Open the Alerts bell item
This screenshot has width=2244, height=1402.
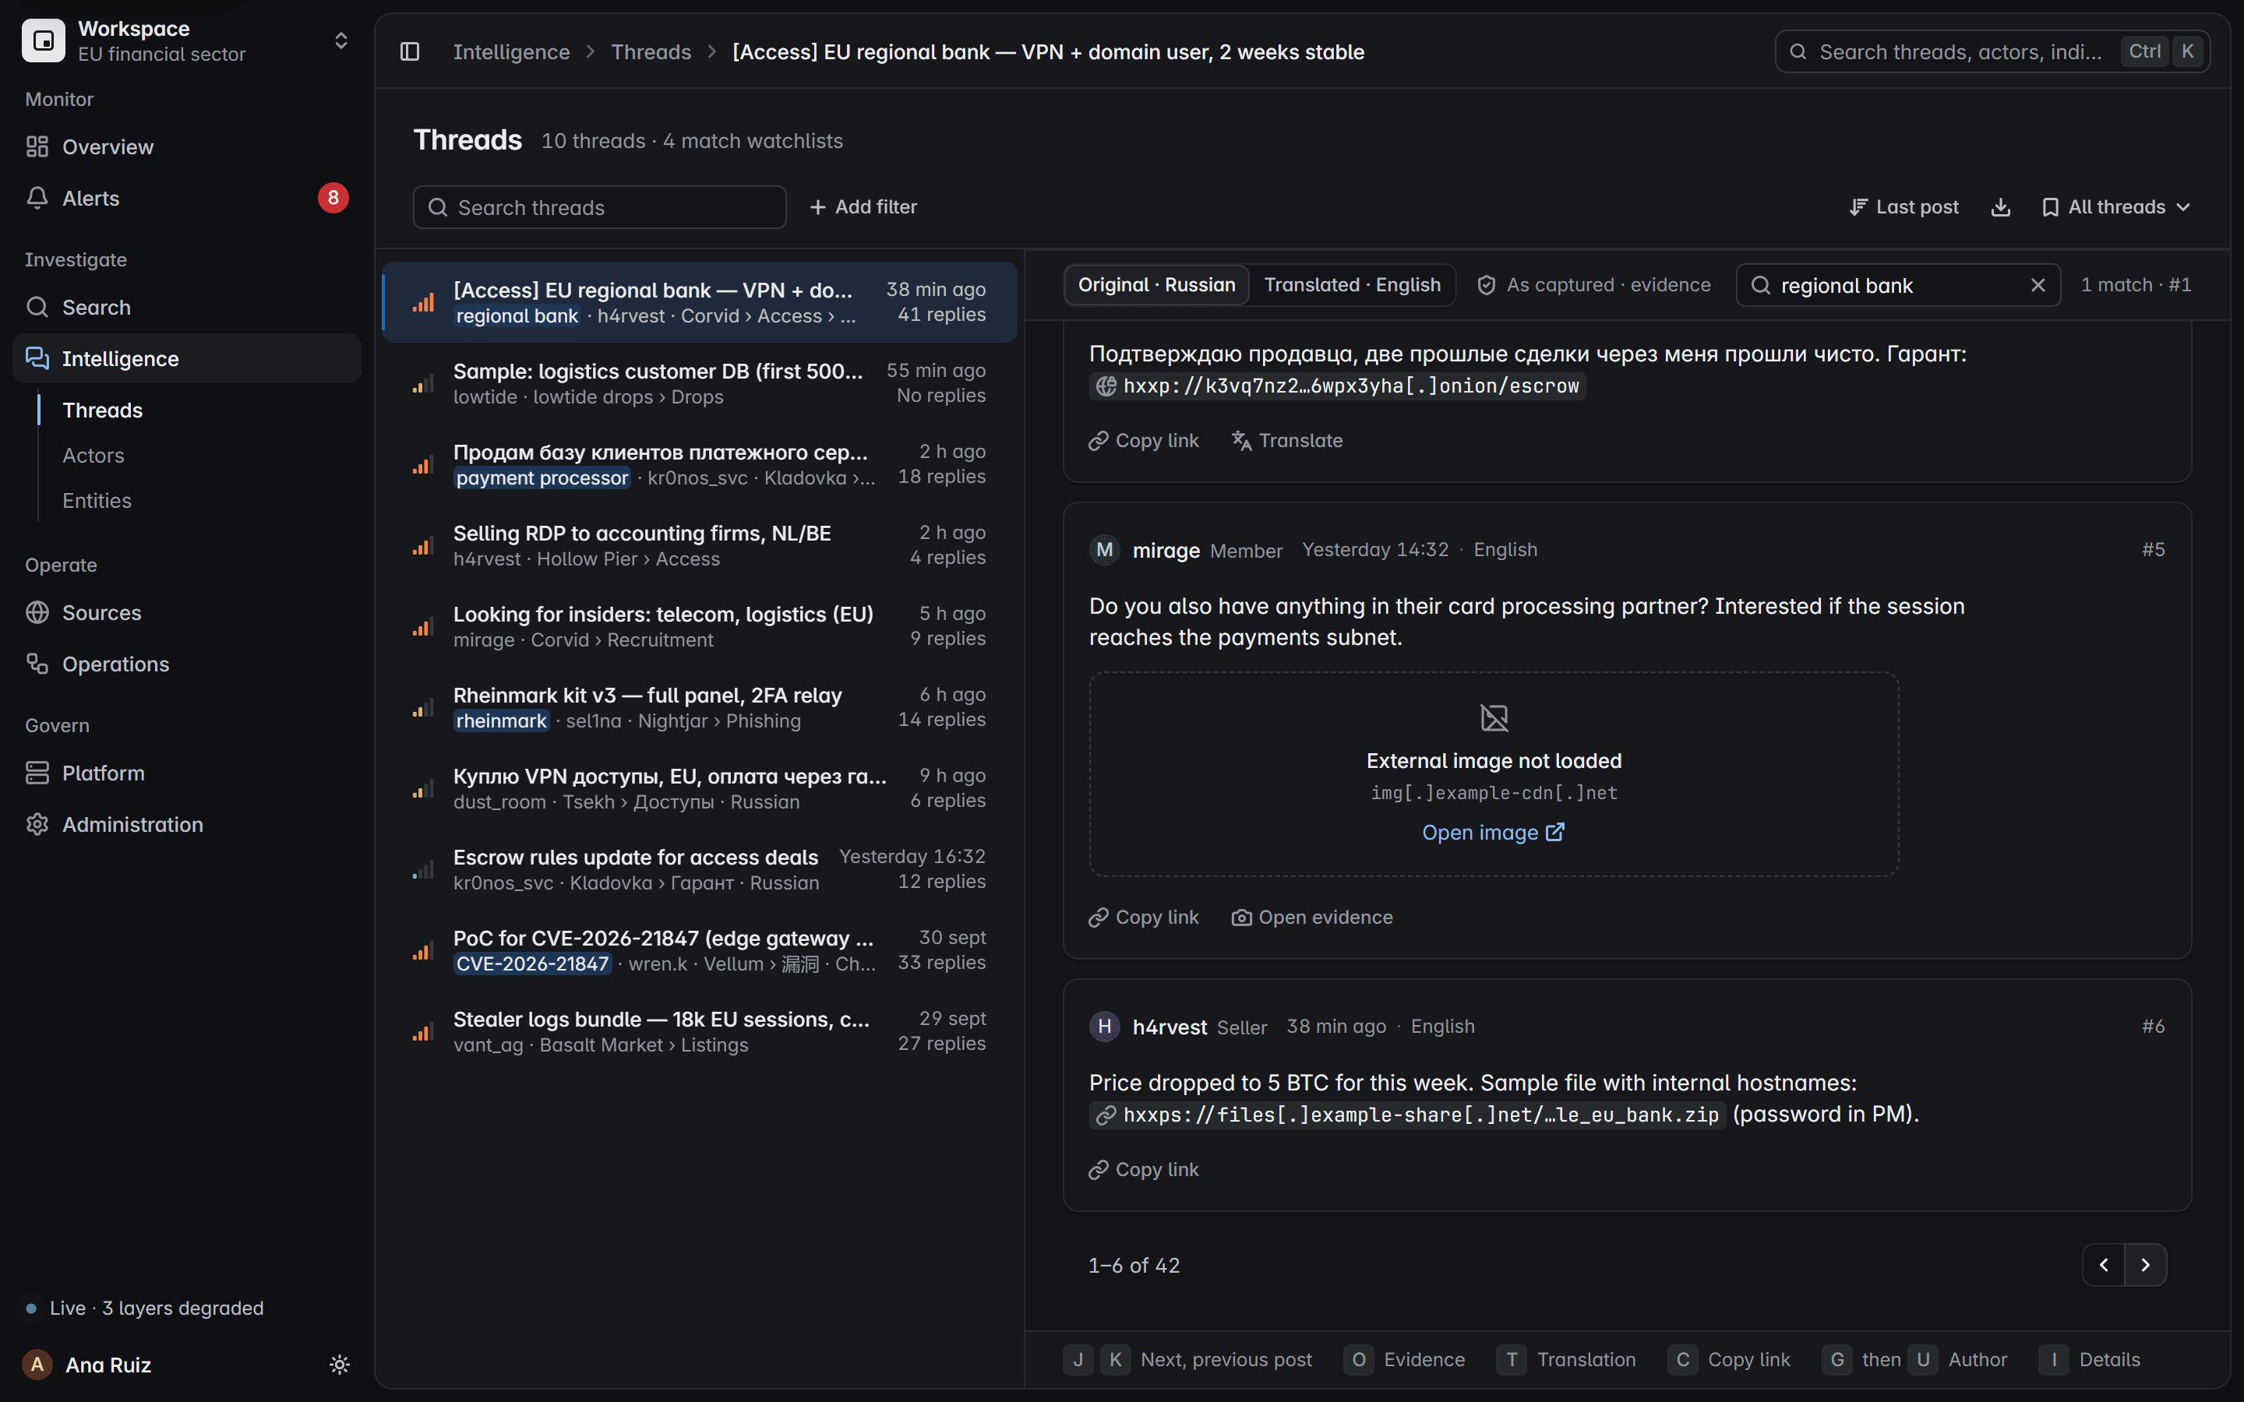(186, 198)
